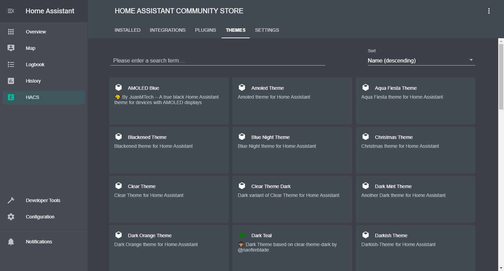Open the Map icon in the sidebar
504x271 pixels.
[11, 48]
